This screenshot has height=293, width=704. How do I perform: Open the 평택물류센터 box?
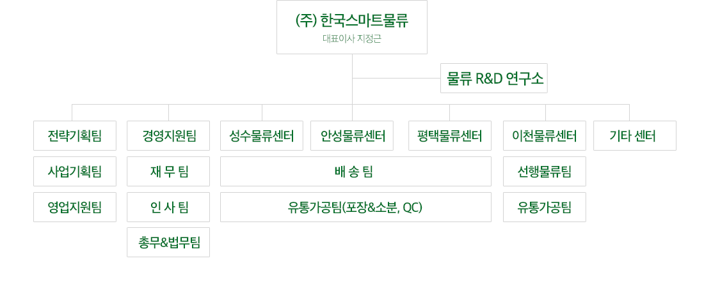coord(450,136)
